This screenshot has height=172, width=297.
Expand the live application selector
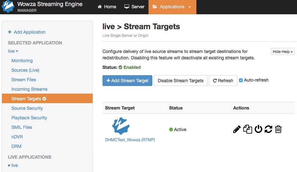click(13, 51)
